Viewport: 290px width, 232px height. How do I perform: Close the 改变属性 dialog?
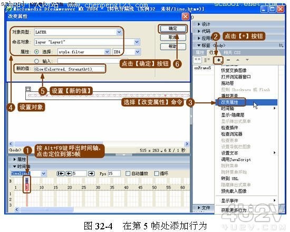pos(185,16)
